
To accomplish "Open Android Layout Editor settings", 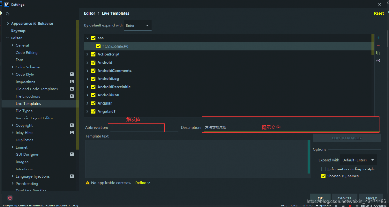I will pos(34,118).
